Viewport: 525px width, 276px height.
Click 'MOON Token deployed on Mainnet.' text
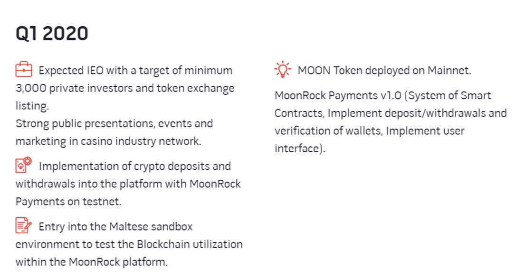(x=384, y=71)
